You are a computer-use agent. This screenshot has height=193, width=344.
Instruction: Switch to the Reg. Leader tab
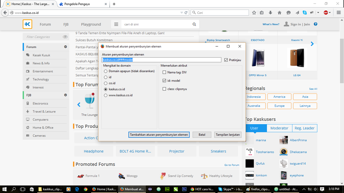[x=304, y=128]
